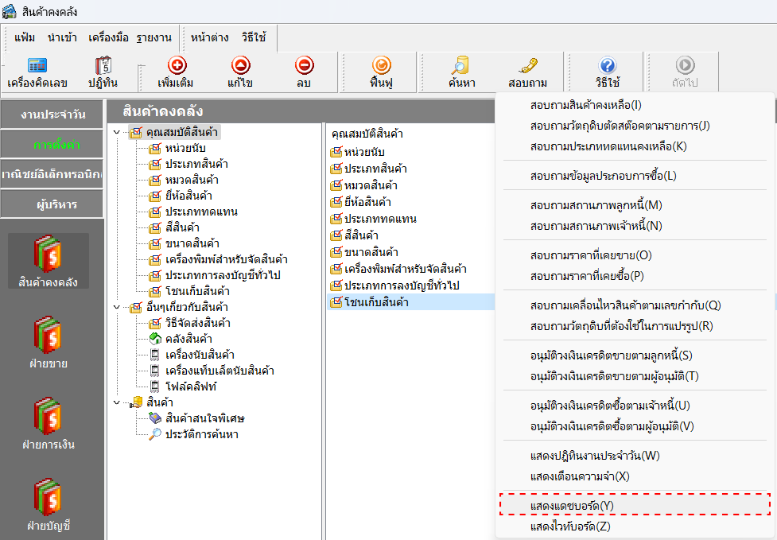Open the วิธีใช้ help toolbar button
The image size is (777, 540).
608,72
